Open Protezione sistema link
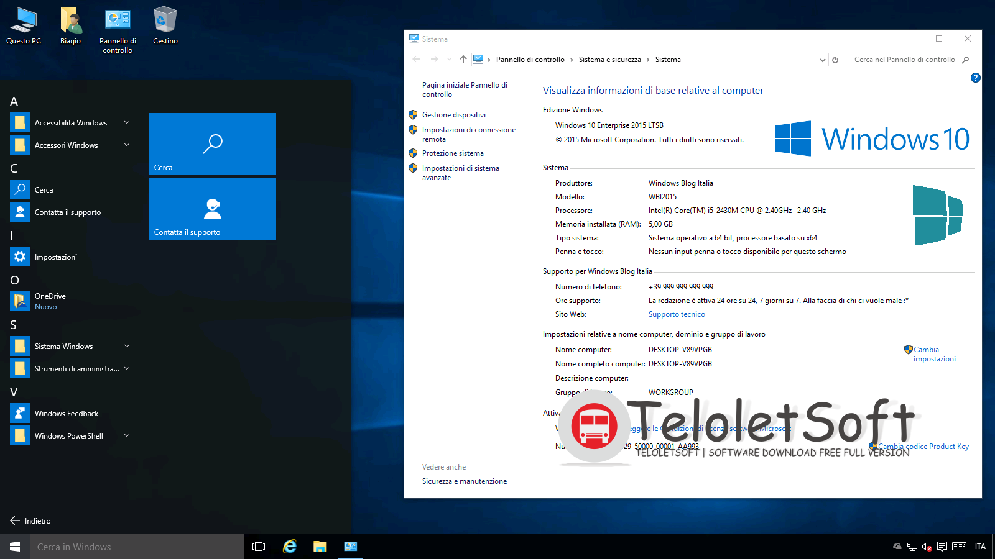Viewport: 995px width, 559px height. (453, 153)
